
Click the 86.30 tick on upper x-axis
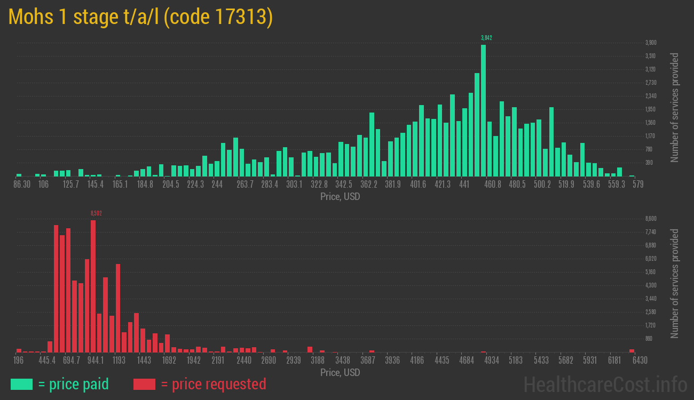click(22, 184)
